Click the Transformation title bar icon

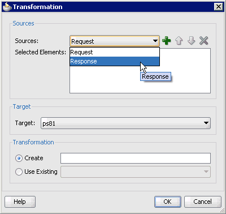pos(7,7)
